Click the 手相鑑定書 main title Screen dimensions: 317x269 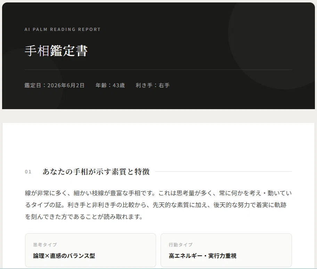pos(56,51)
